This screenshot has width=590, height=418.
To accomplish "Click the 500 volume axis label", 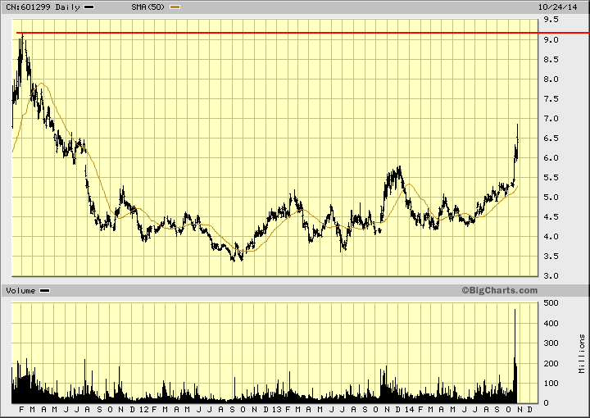I will [550, 303].
